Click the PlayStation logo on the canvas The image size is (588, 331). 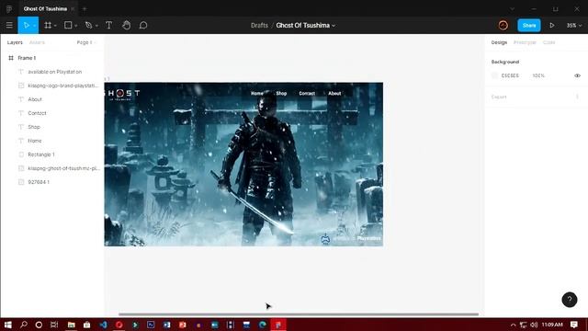(x=325, y=238)
